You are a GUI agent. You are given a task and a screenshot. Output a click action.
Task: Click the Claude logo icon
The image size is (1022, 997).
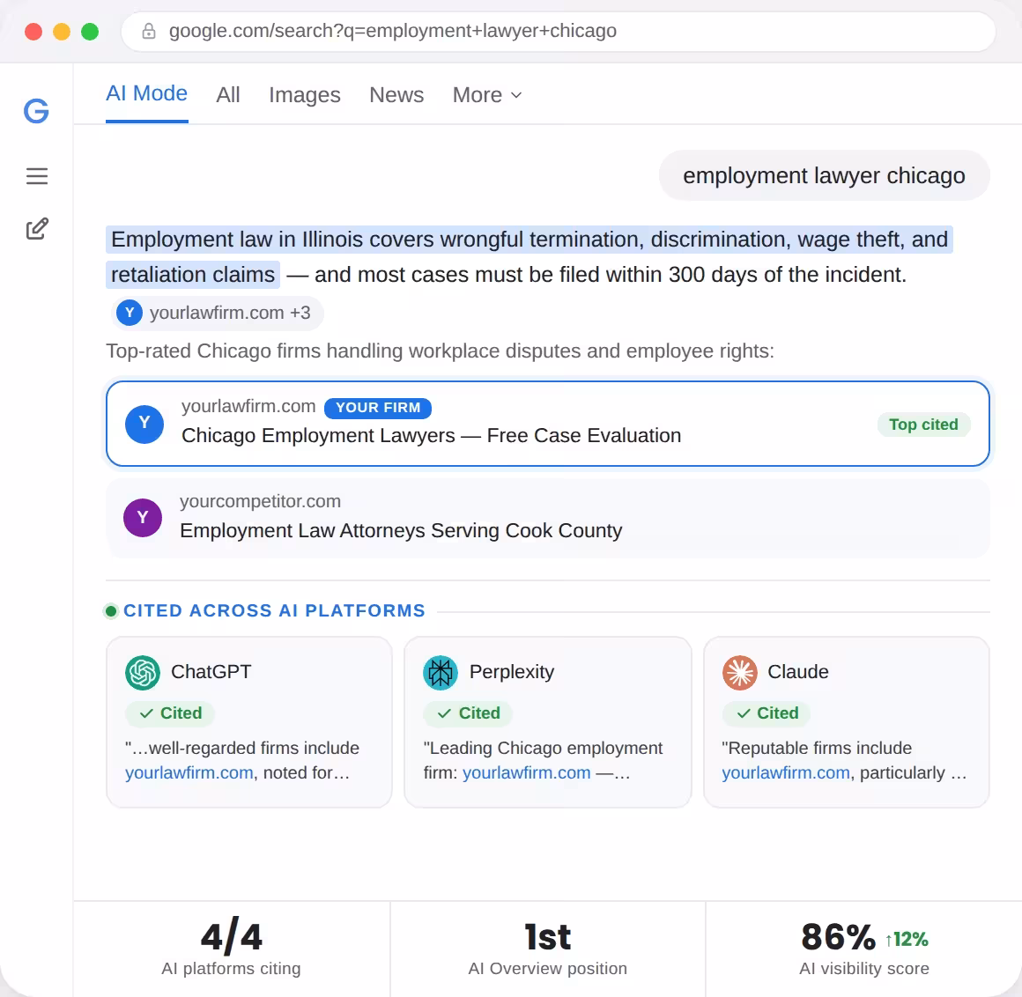pos(740,673)
